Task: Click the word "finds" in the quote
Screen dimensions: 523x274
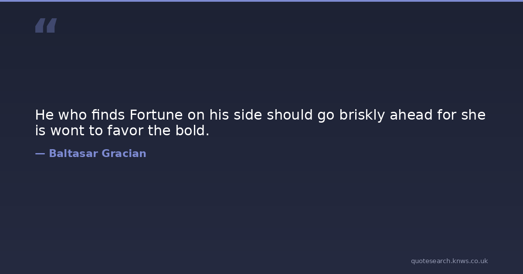Action: tap(108, 115)
